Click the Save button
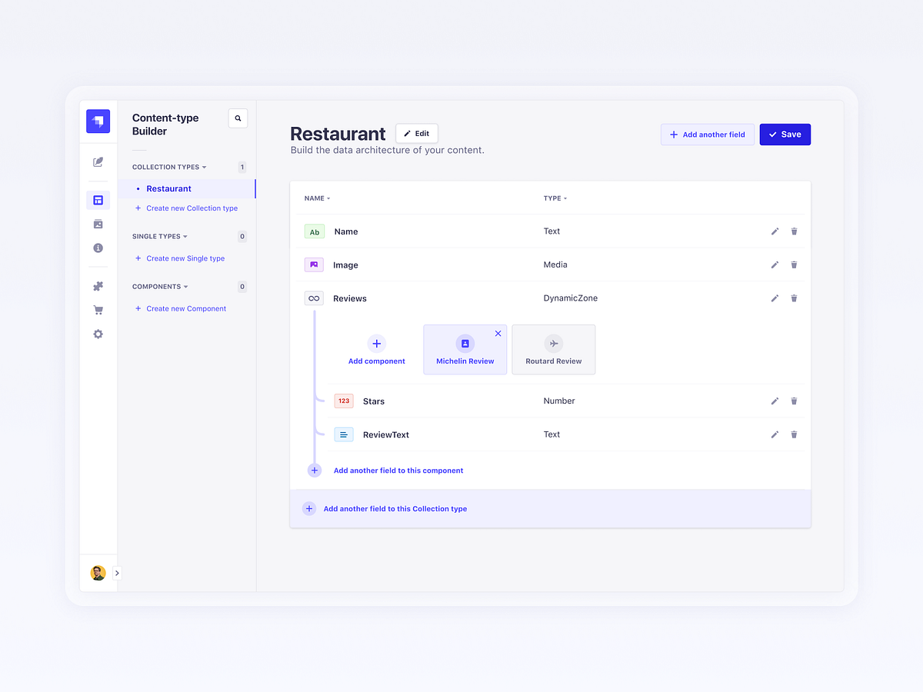 (785, 134)
